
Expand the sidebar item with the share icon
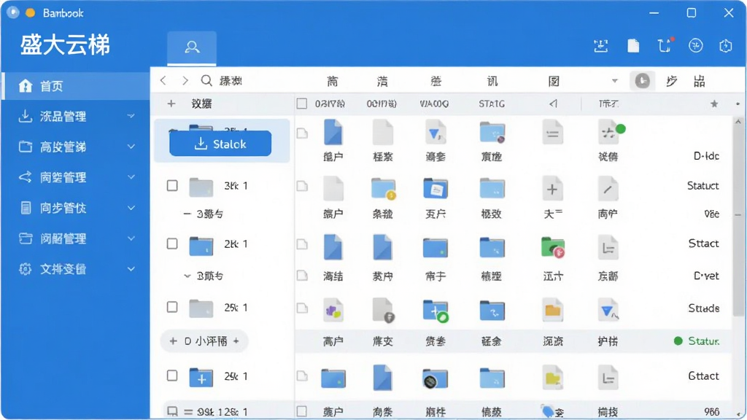click(x=131, y=176)
